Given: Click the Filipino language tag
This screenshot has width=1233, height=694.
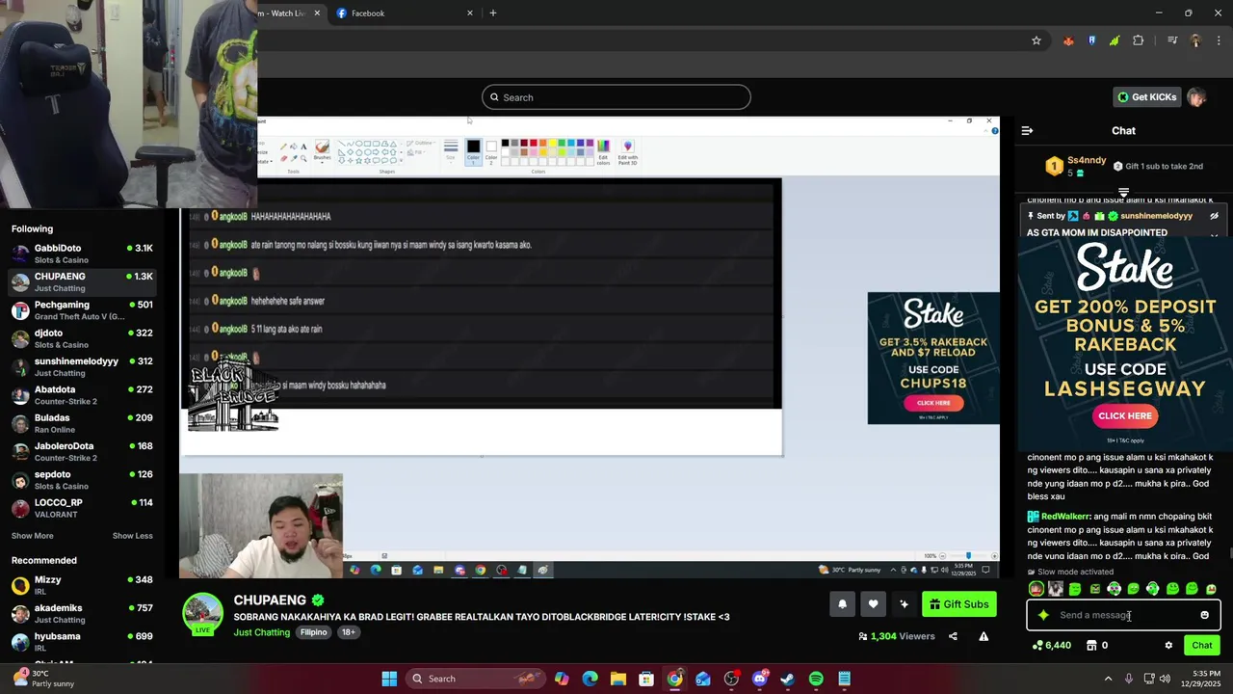Looking at the screenshot, I should 313,632.
